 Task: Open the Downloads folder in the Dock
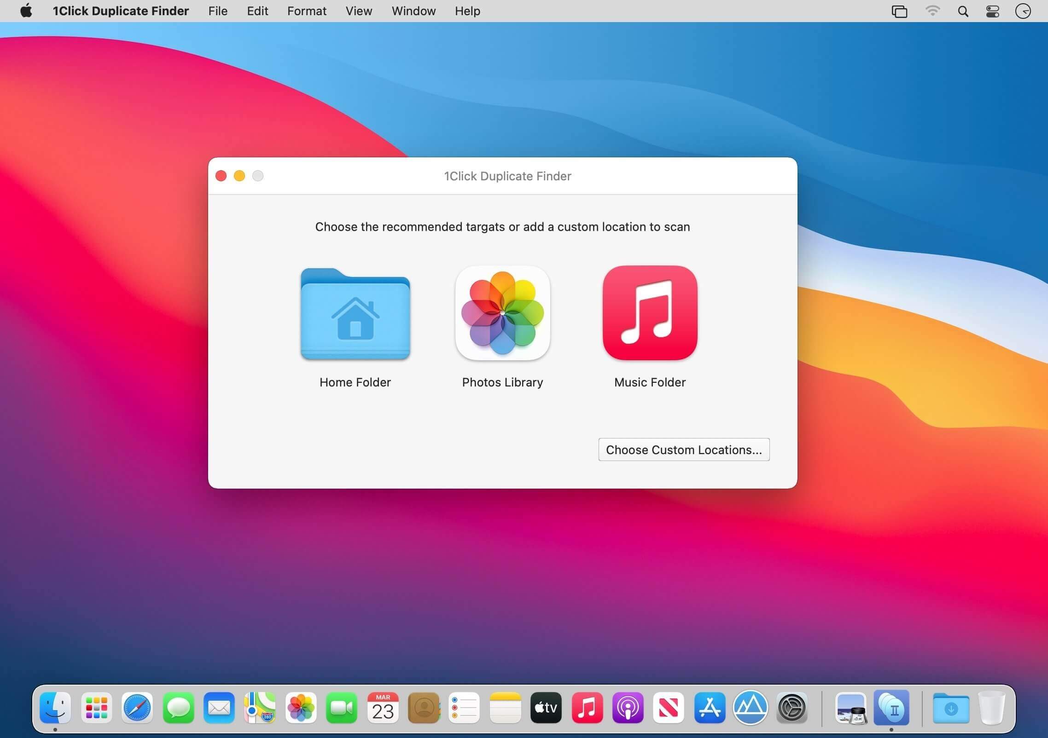click(x=951, y=708)
